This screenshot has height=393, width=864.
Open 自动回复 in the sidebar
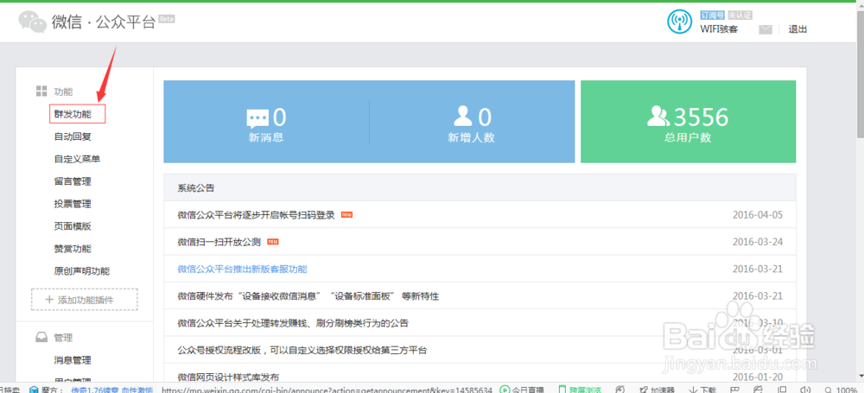pos(73,136)
